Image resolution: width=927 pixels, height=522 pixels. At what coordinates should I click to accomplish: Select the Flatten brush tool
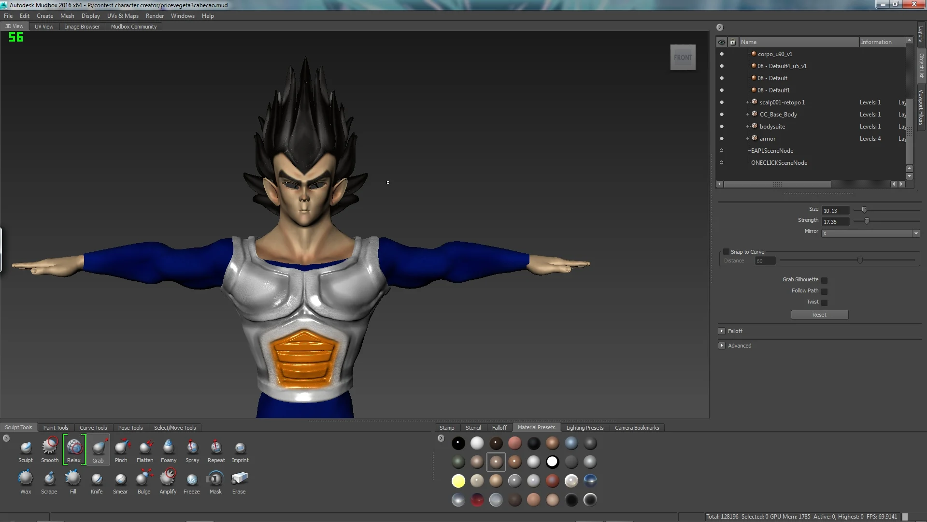pos(145,450)
